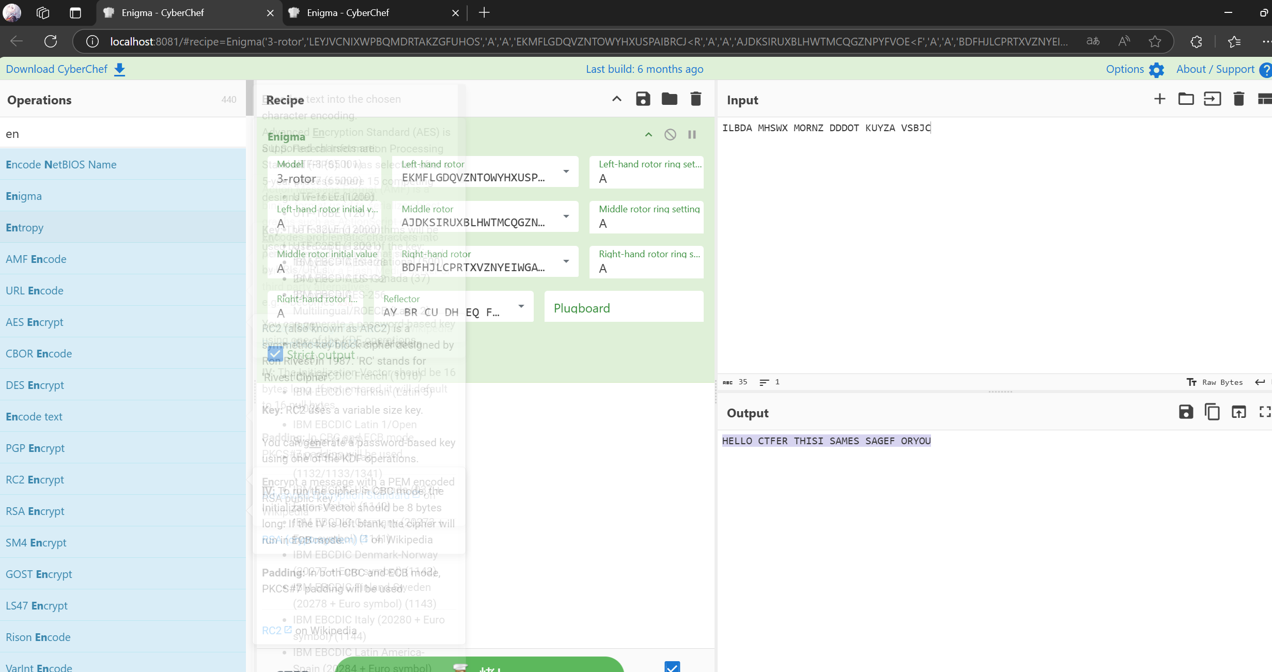Image resolution: width=1272 pixels, height=672 pixels.
Task: Save output to file icon
Action: point(1186,412)
